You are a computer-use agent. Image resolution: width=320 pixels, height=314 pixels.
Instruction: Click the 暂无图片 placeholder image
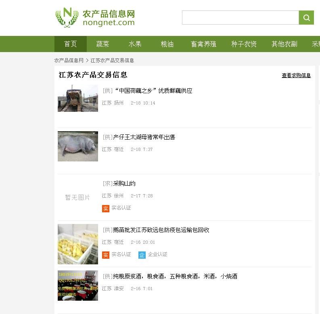(78, 197)
